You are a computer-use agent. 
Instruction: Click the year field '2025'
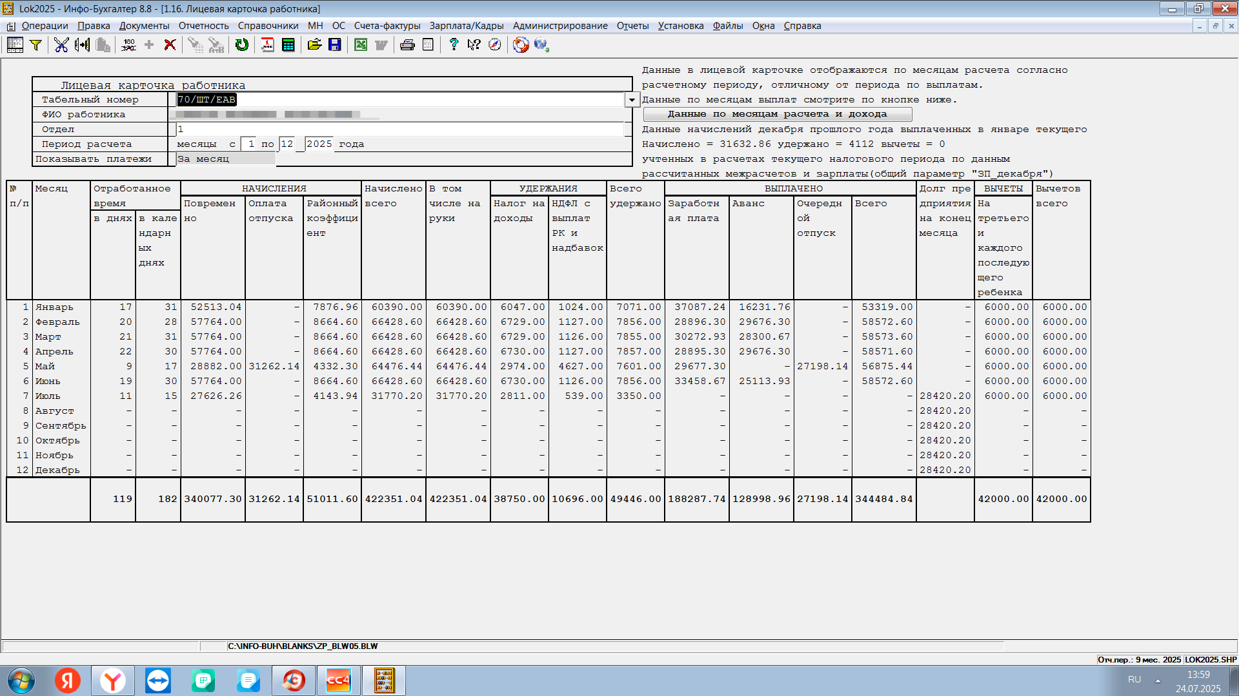pos(319,144)
